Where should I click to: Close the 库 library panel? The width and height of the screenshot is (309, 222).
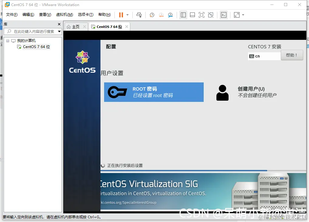coord(59,24)
